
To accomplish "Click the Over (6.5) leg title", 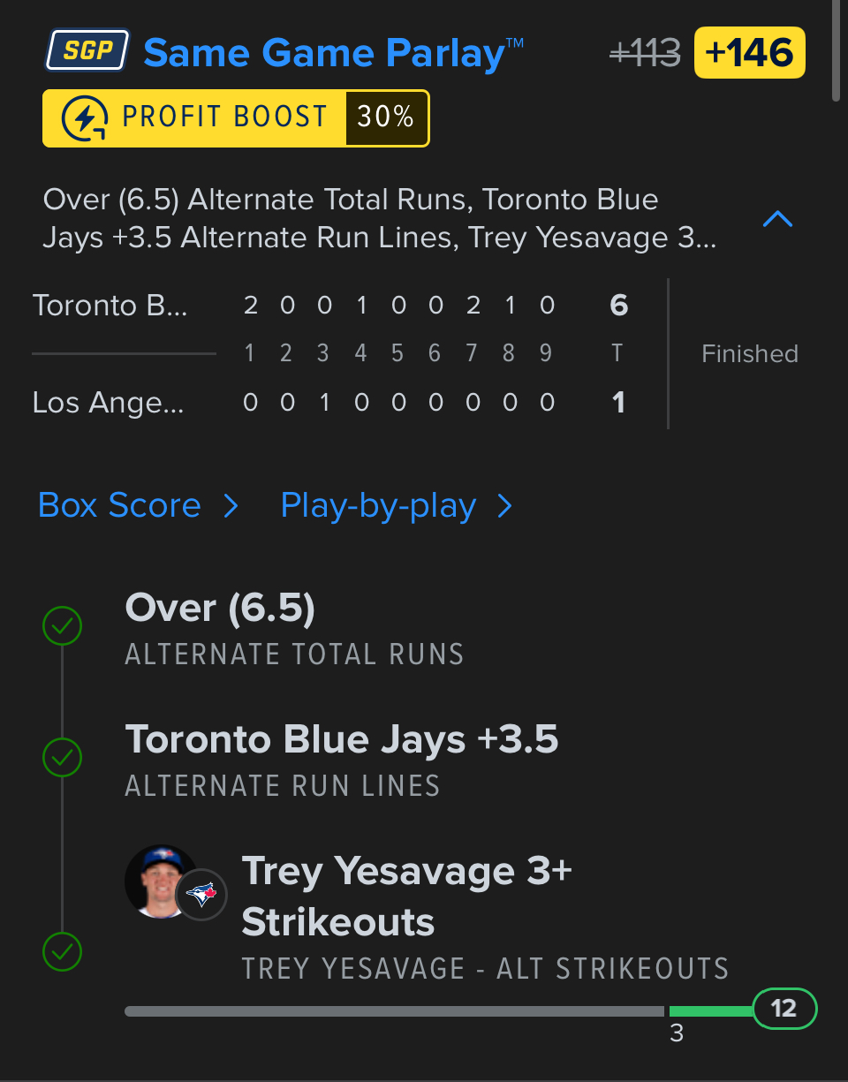I will click(220, 608).
